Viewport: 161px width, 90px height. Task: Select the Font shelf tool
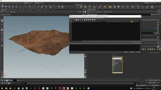(46, 7)
